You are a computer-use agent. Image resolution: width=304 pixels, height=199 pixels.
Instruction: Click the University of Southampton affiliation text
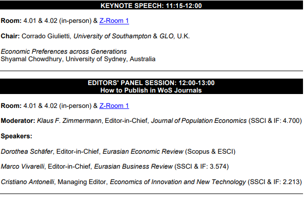(112, 36)
